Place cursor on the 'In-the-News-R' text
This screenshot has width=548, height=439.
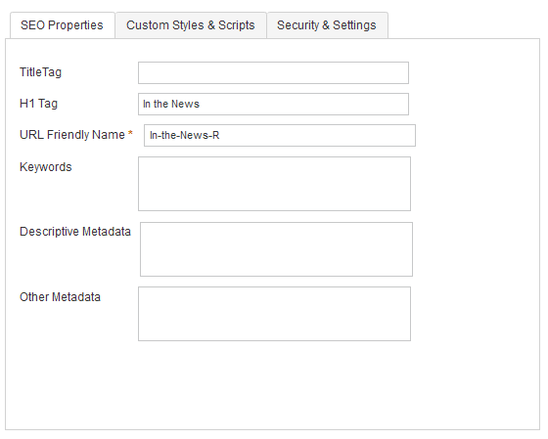[x=185, y=135]
